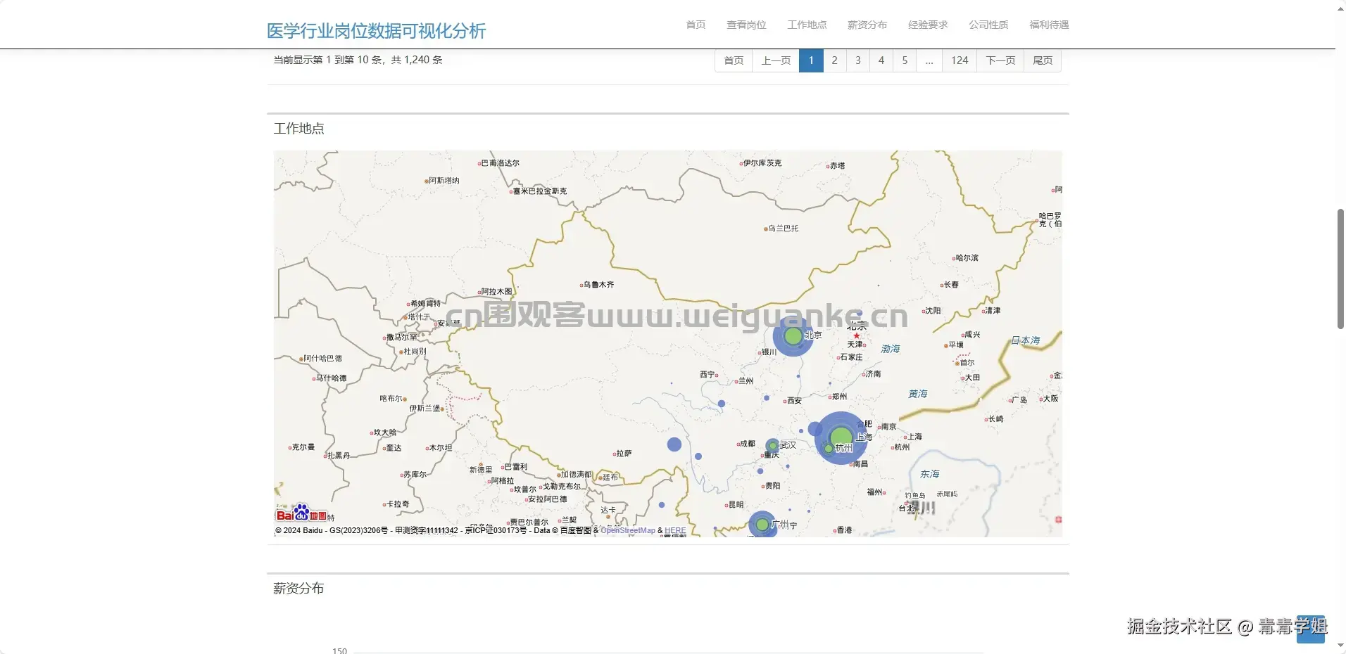Click the 塞米巴拉金斯克 label on the map
The height and width of the screenshot is (654, 1346).
(x=540, y=191)
